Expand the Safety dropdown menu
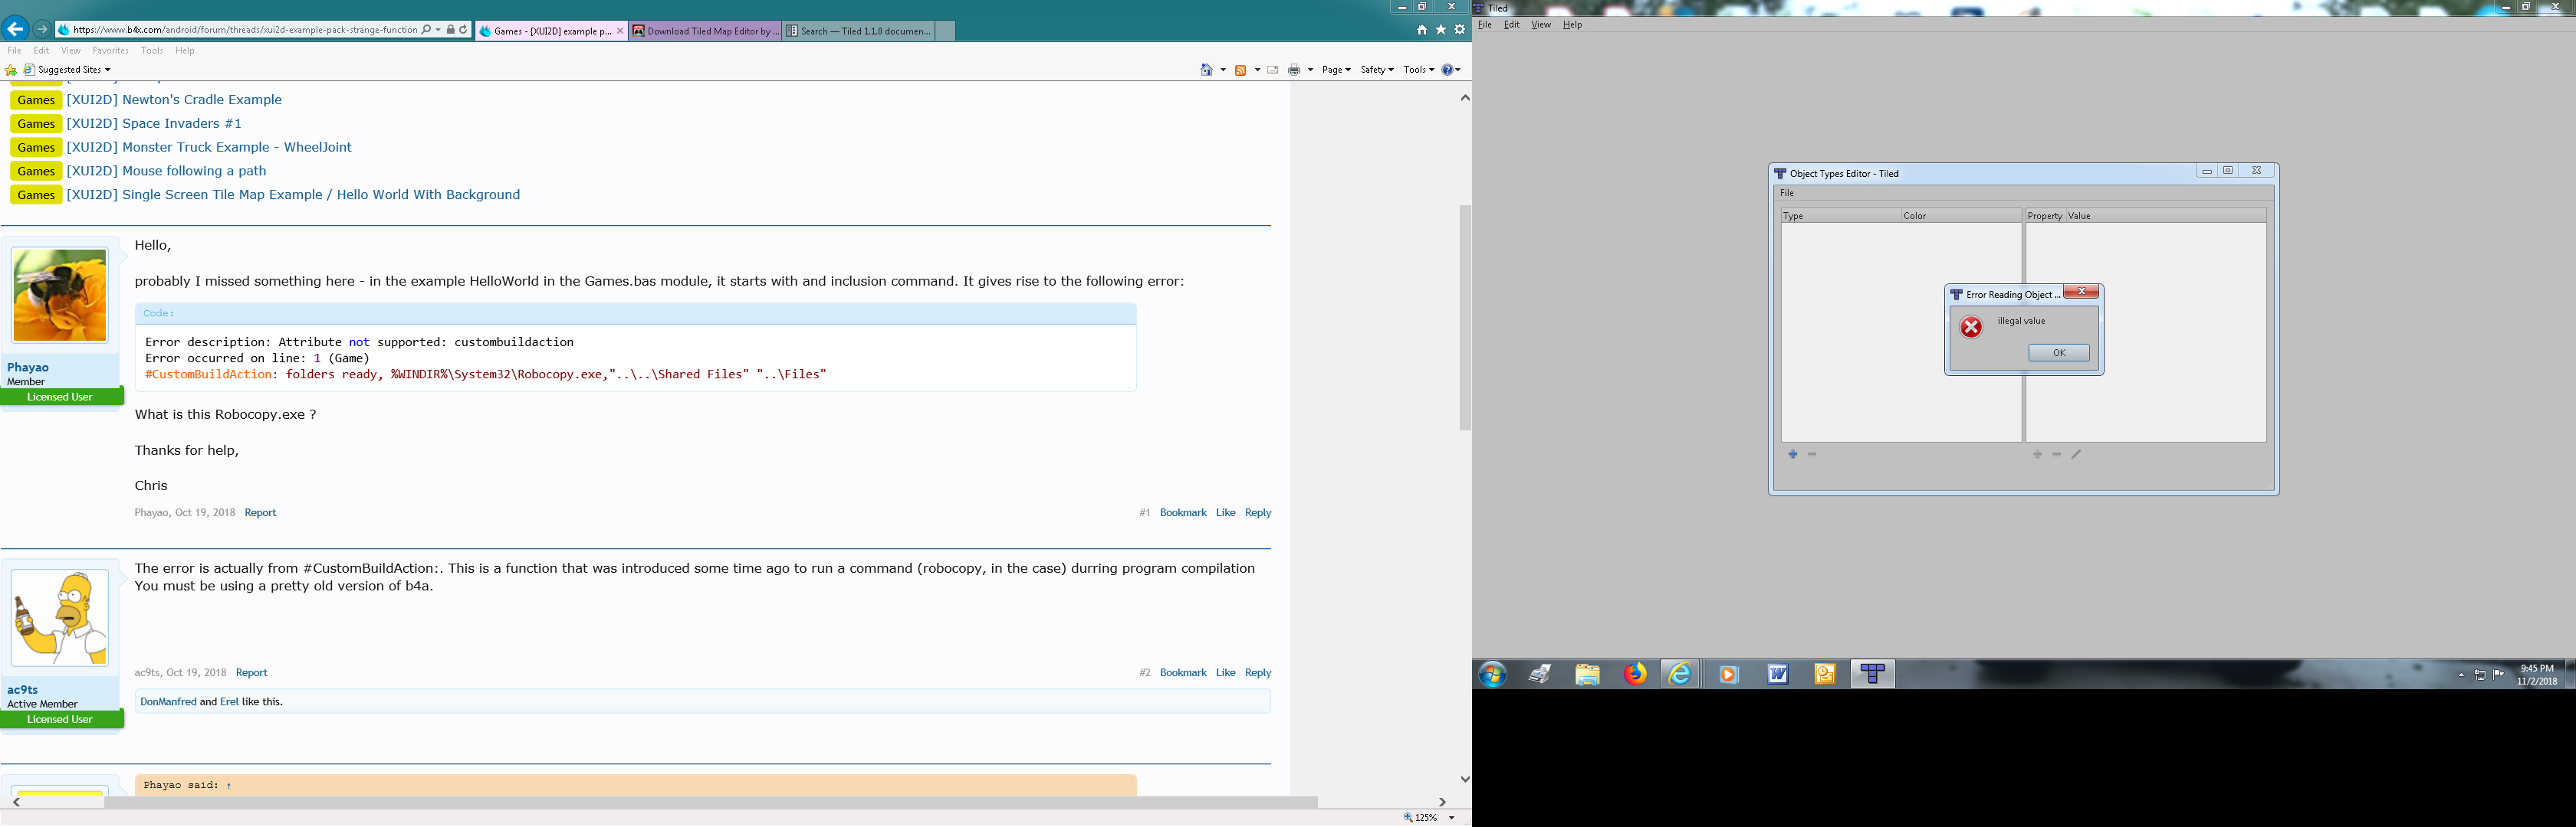 (1376, 70)
